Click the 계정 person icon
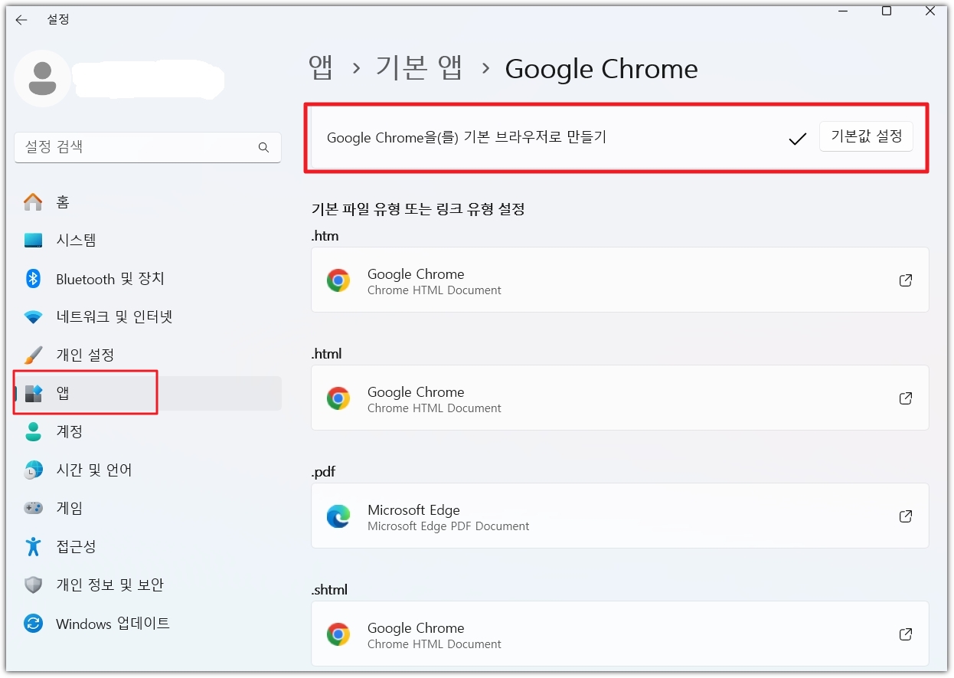 point(33,432)
